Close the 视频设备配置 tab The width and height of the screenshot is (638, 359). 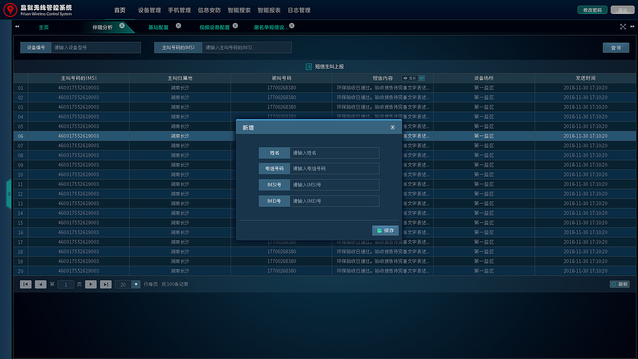[235, 25]
